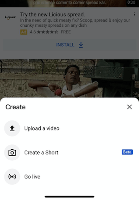Open the 'Try the new Licious spread.' ad title
The height and width of the screenshot is (200, 139).
(x=52, y=15)
